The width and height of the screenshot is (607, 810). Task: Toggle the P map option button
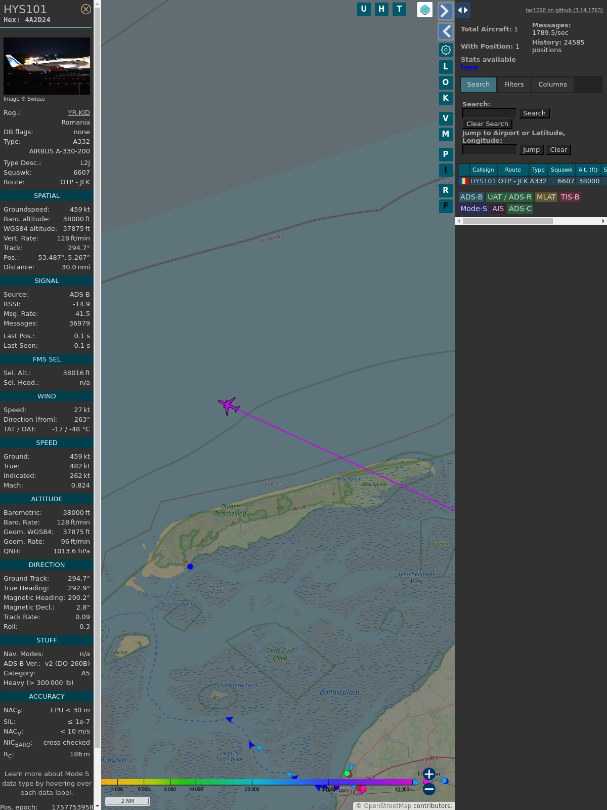pyautogui.click(x=446, y=154)
